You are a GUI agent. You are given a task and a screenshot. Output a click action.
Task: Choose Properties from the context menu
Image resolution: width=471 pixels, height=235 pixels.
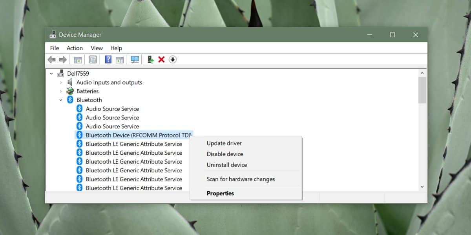(220, 193)
